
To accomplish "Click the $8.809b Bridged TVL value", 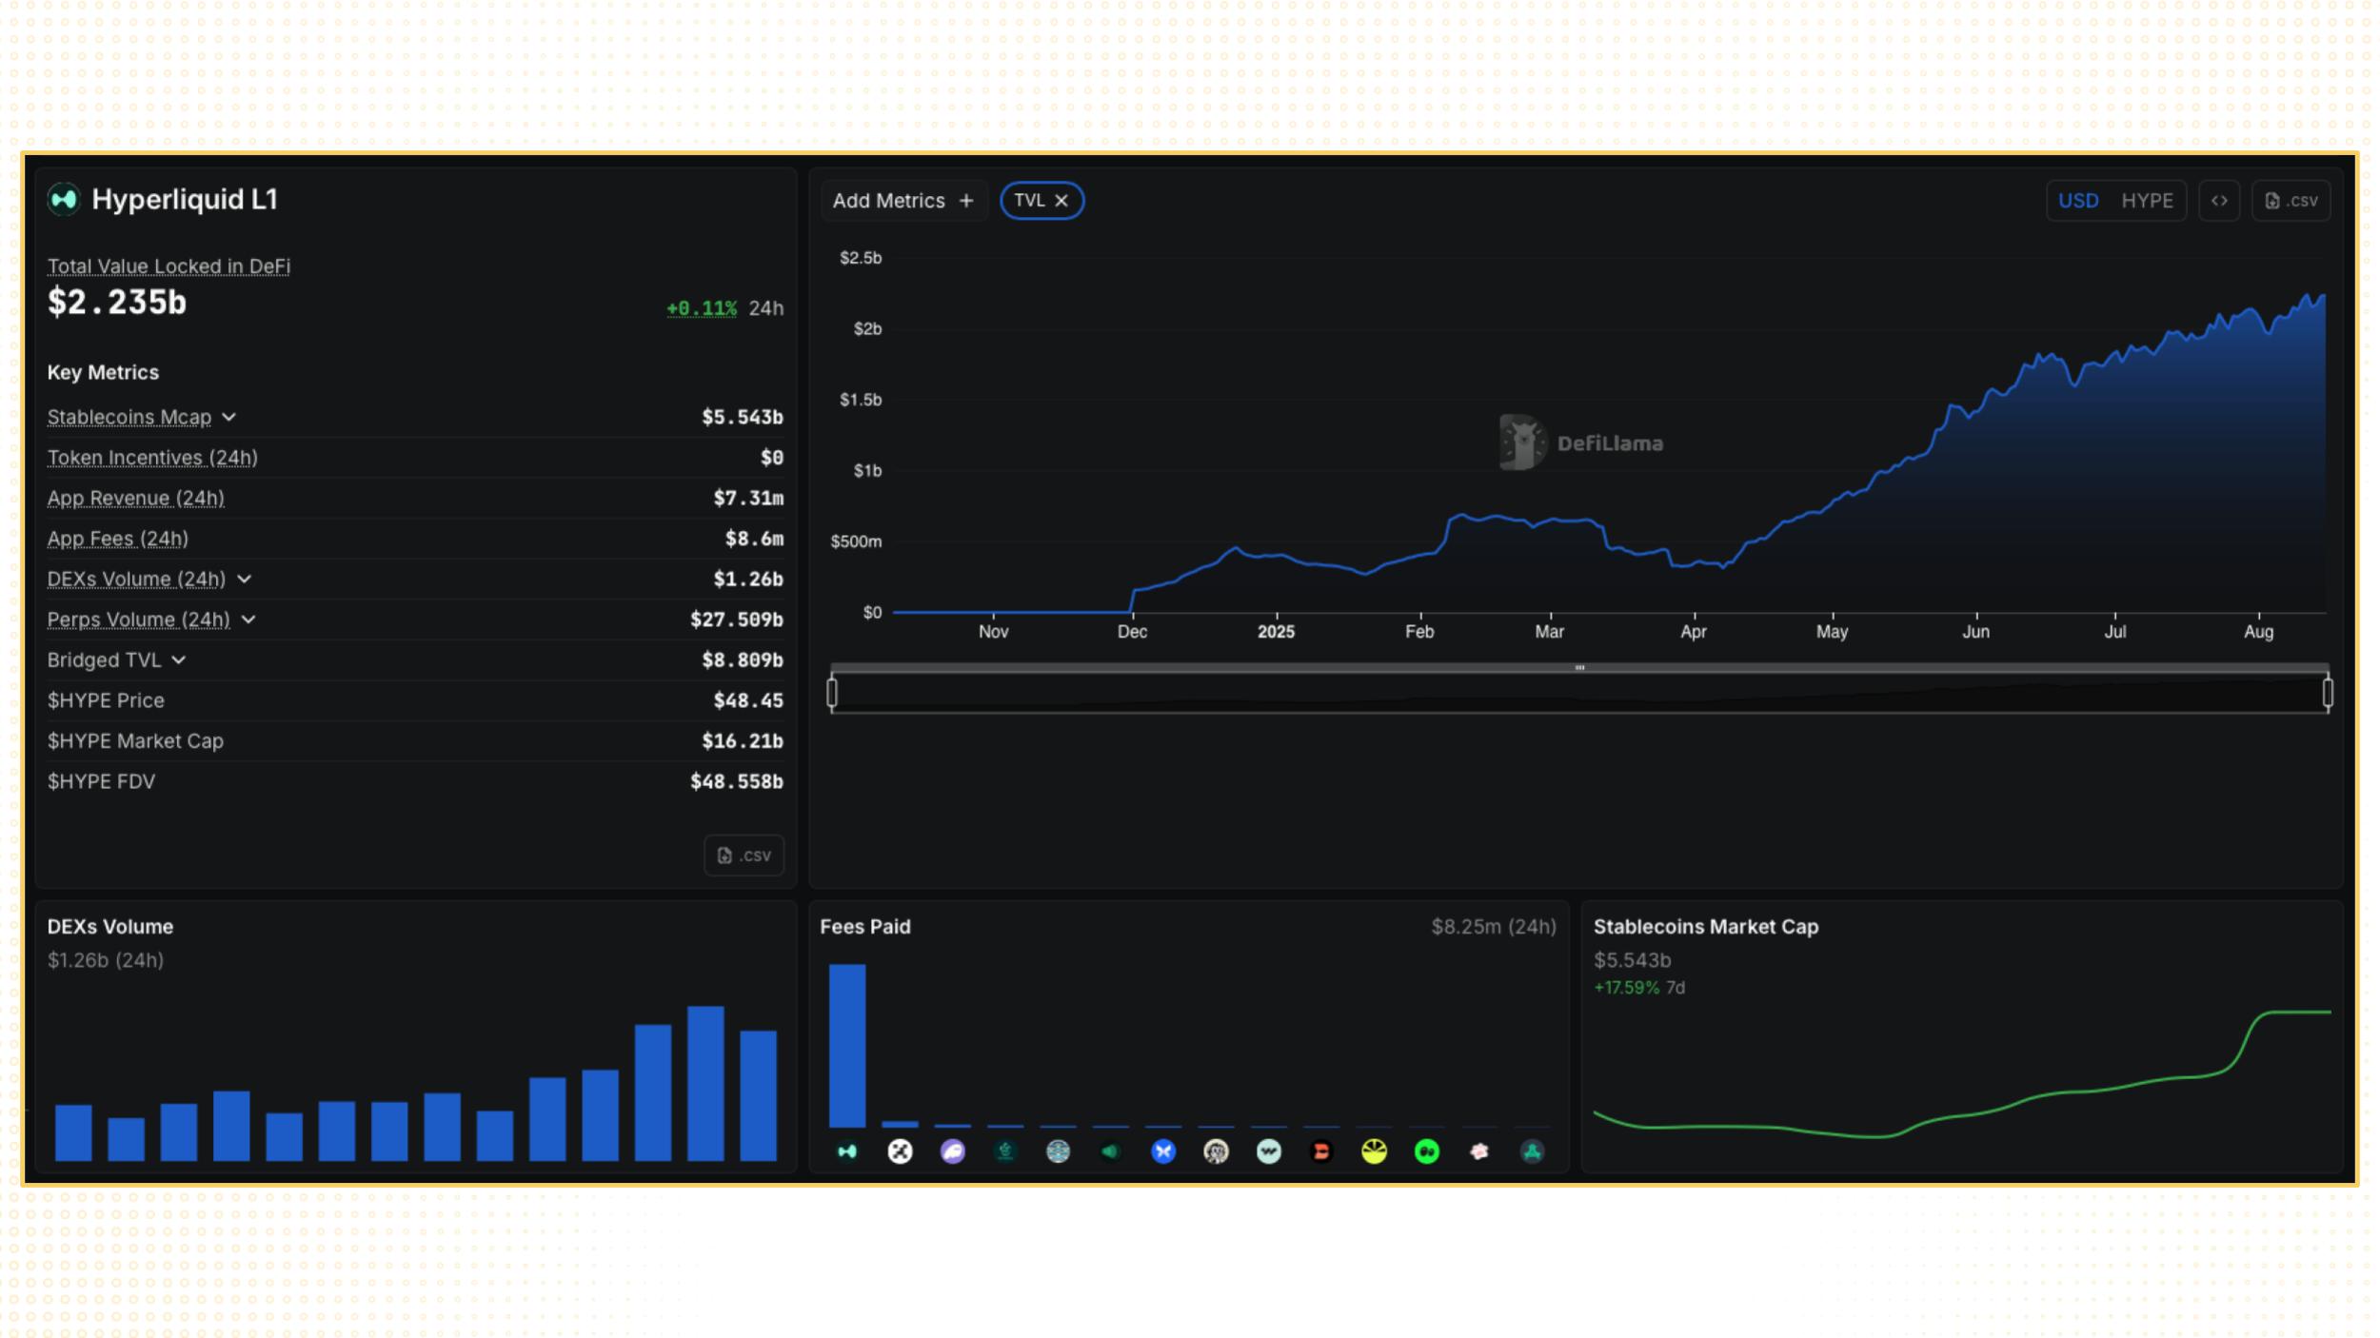I will (743, 659).
